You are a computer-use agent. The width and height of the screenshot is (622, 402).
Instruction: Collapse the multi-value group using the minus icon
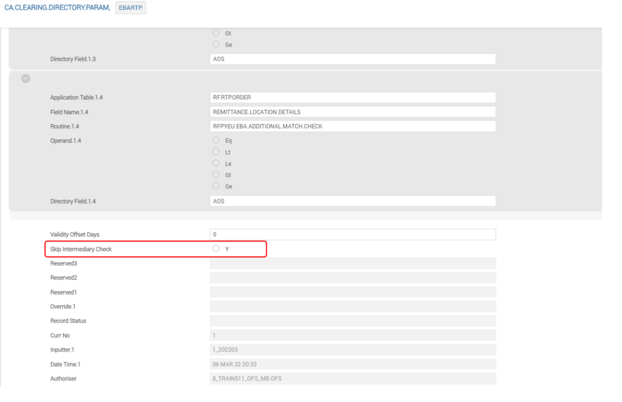(26, 79)
